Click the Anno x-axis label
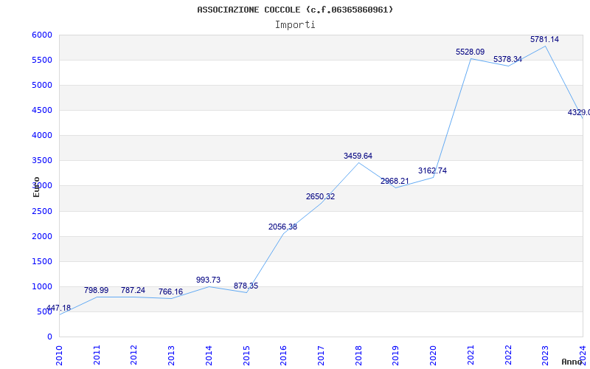Viewport: 590px width, 369px height. click(572, 362)
